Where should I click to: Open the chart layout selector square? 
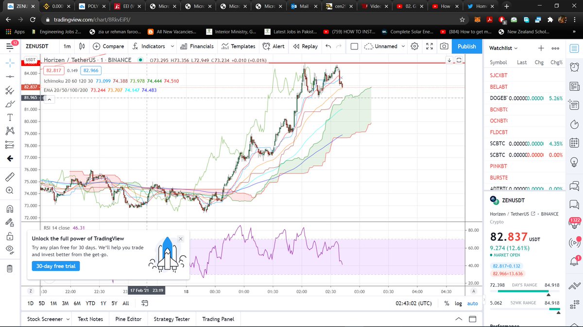(354, 46)
